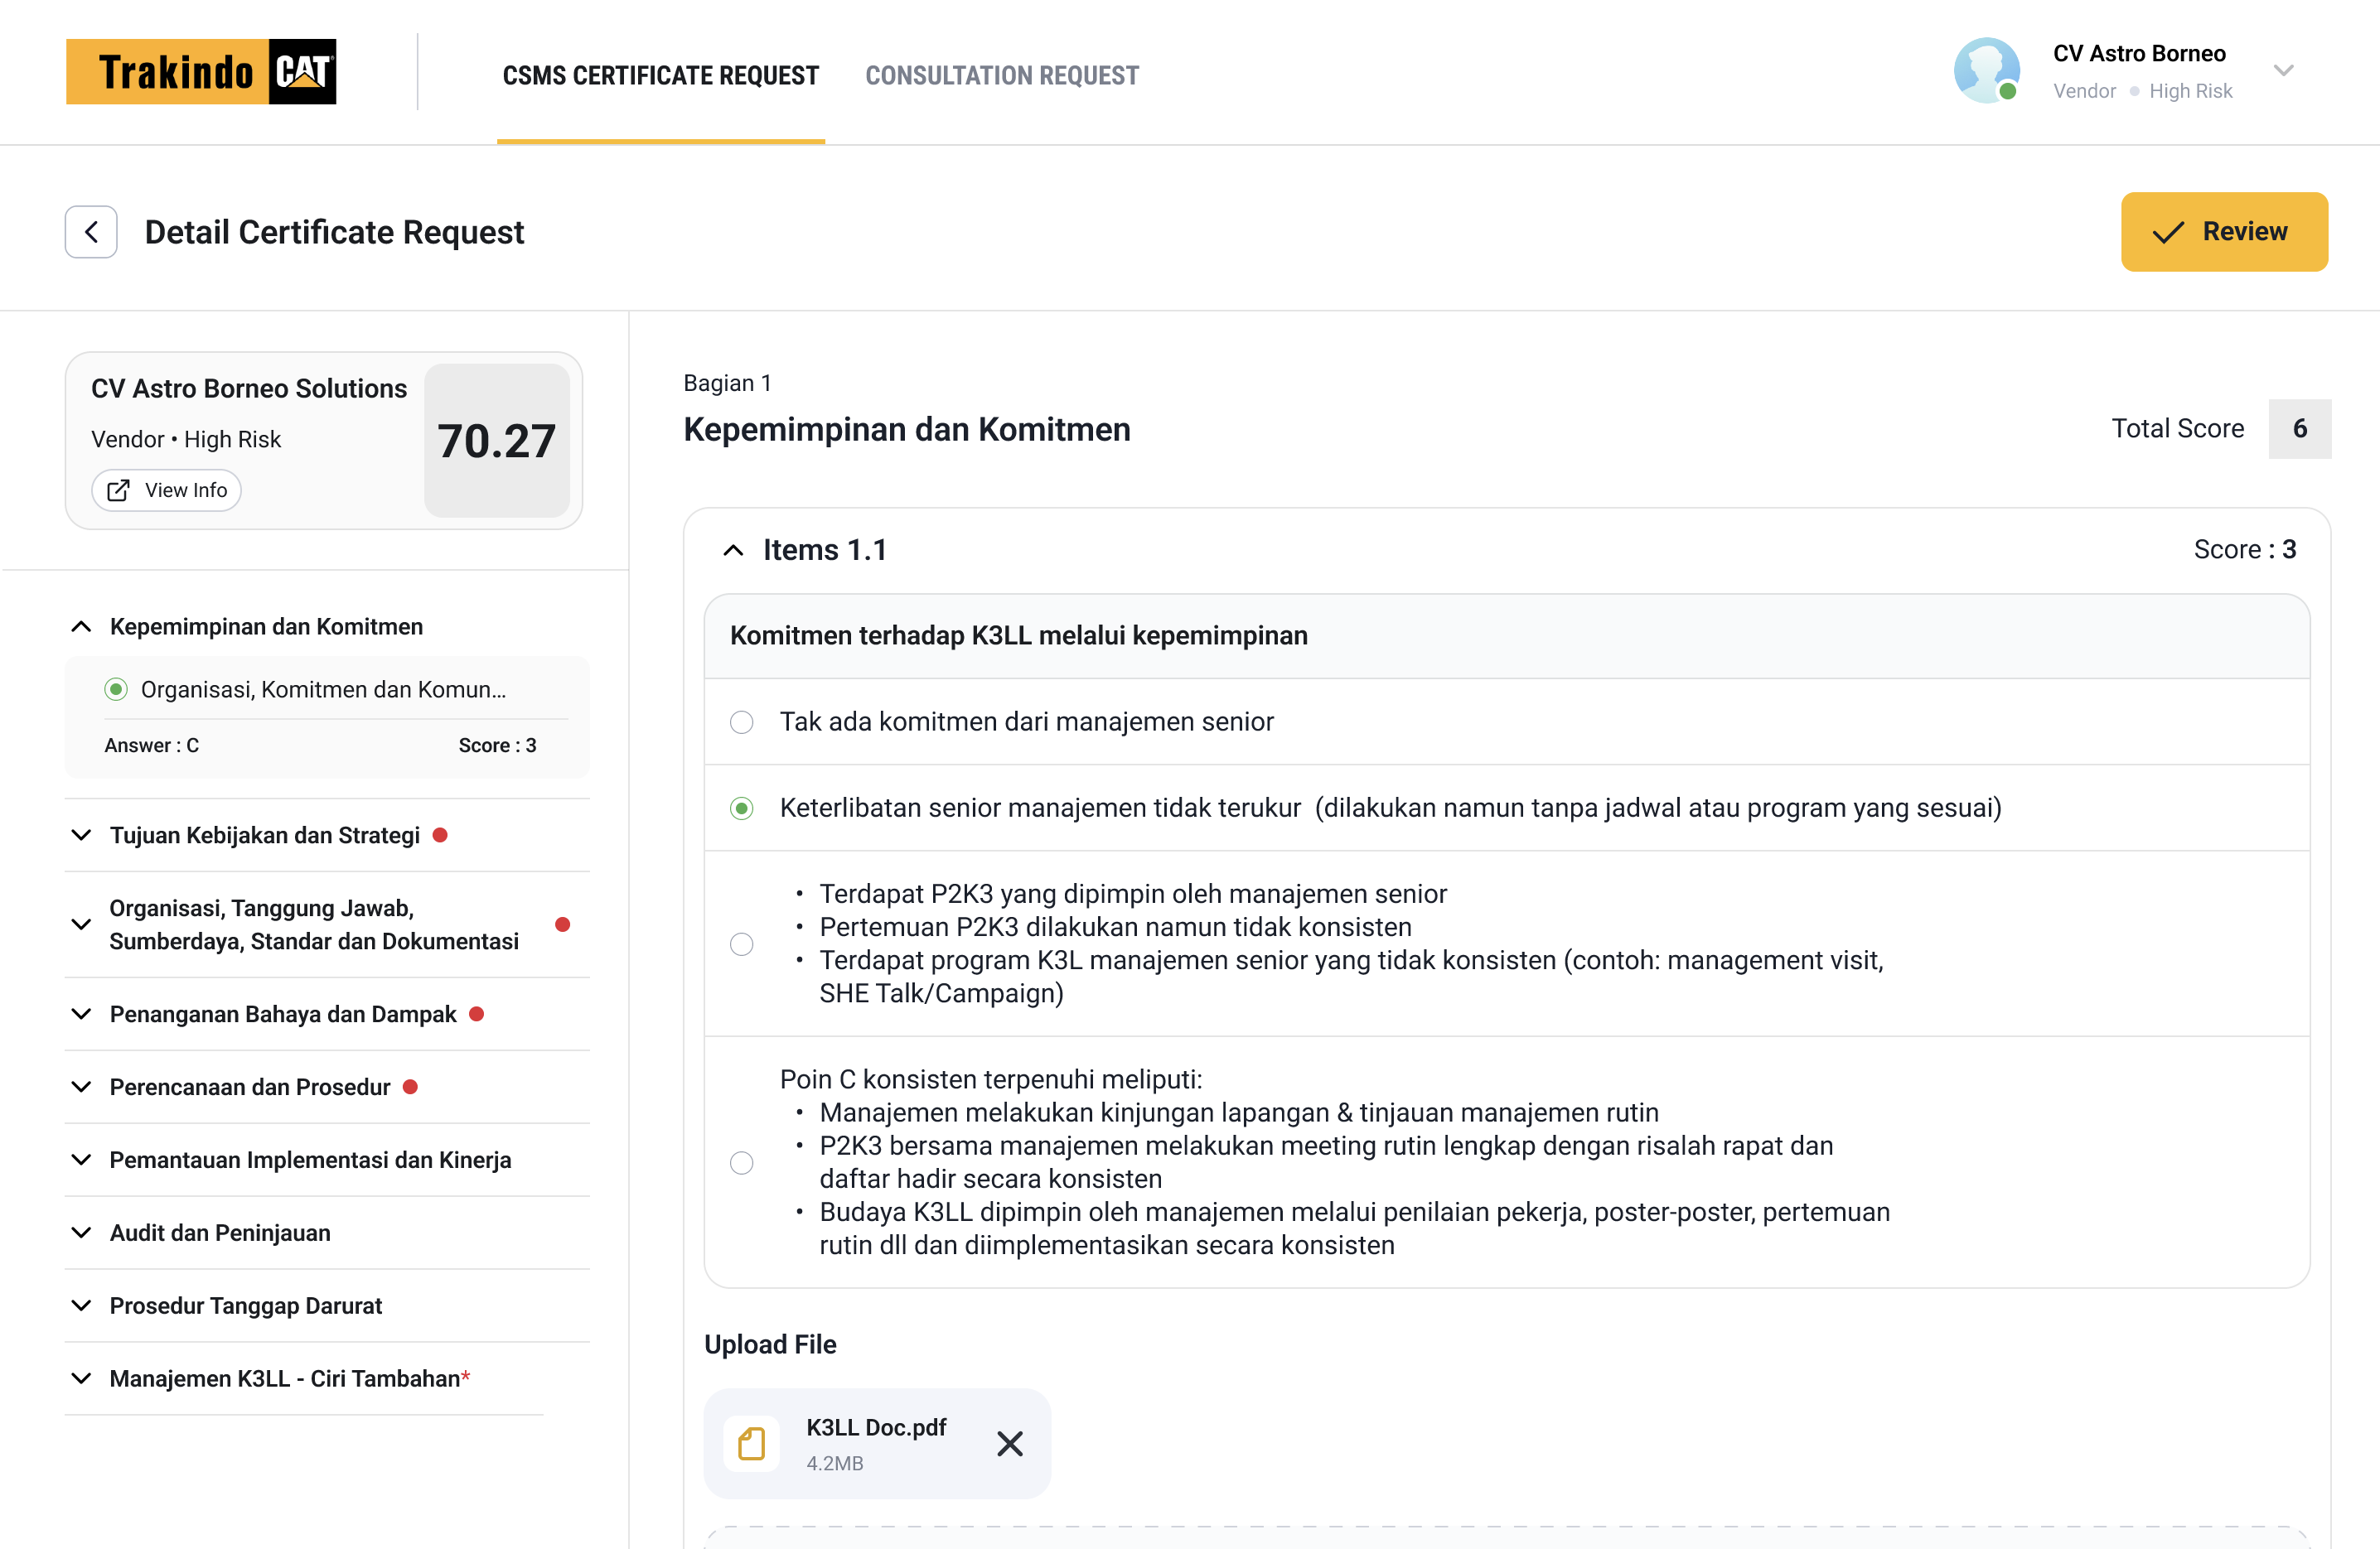Select the "Terdapat P2K3 yang dipimpin" radio option
2380x1549 pixels.
click(741, 943)
